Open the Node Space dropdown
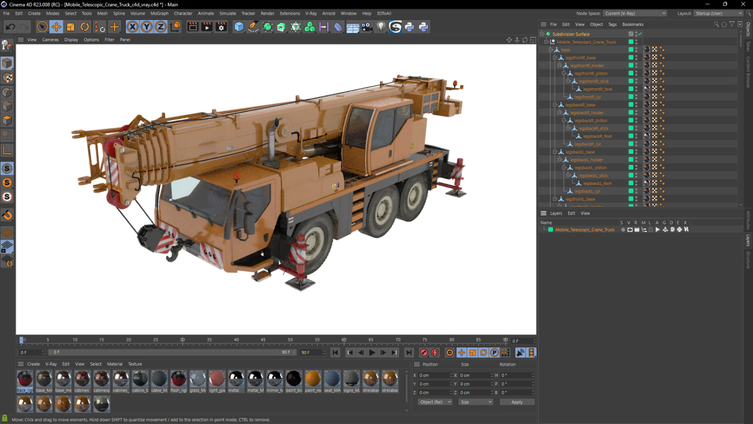 click(635, 14)
